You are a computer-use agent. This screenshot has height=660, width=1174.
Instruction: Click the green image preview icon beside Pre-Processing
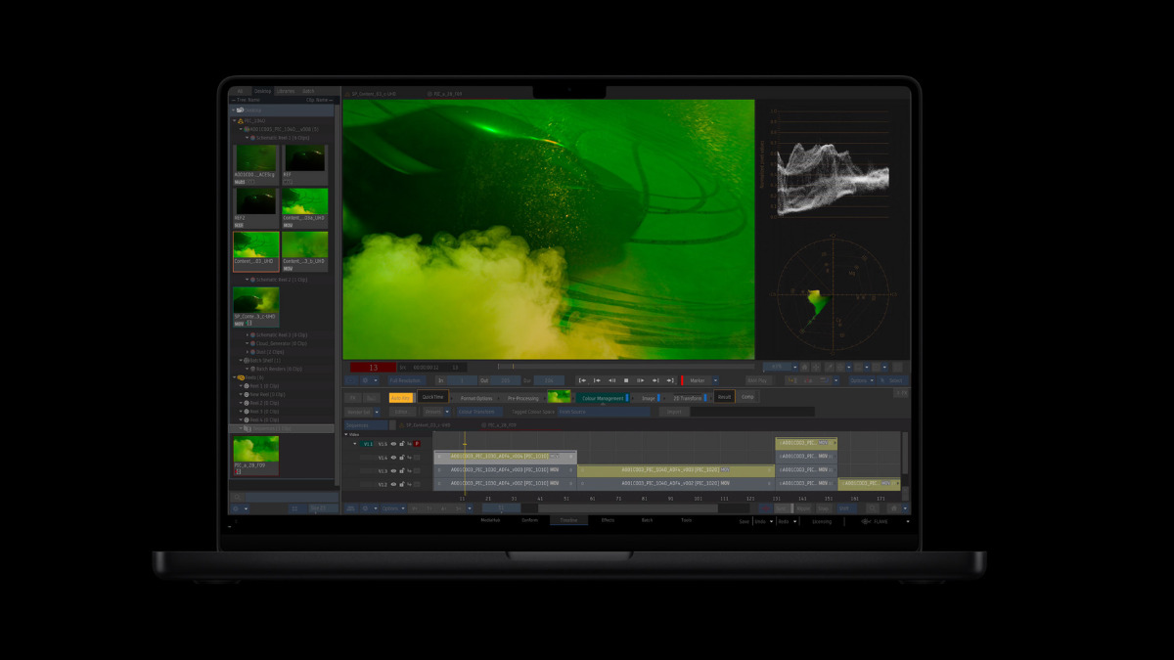(x=559, y=397)
